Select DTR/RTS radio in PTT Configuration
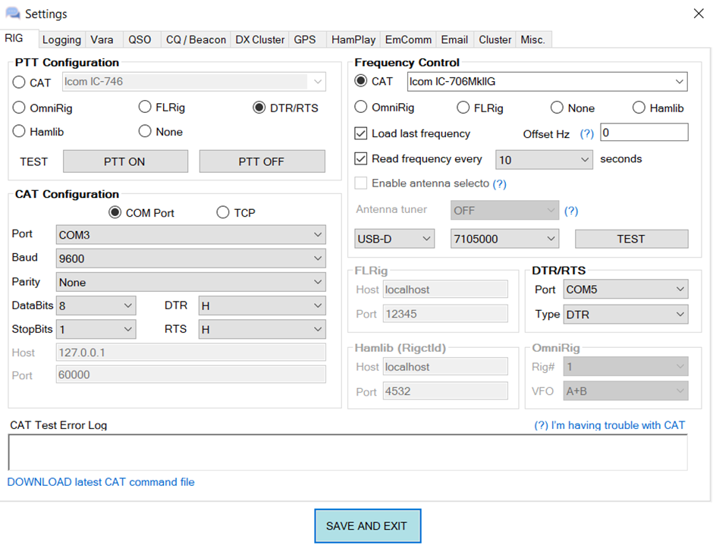This screenshot has height=548, width=713. [259, 108]
